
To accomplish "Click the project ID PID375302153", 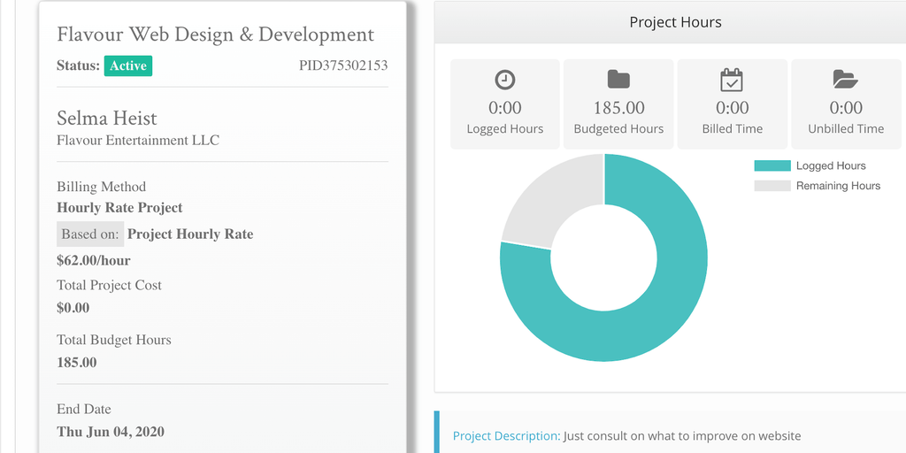I will (x=343, y=65).
